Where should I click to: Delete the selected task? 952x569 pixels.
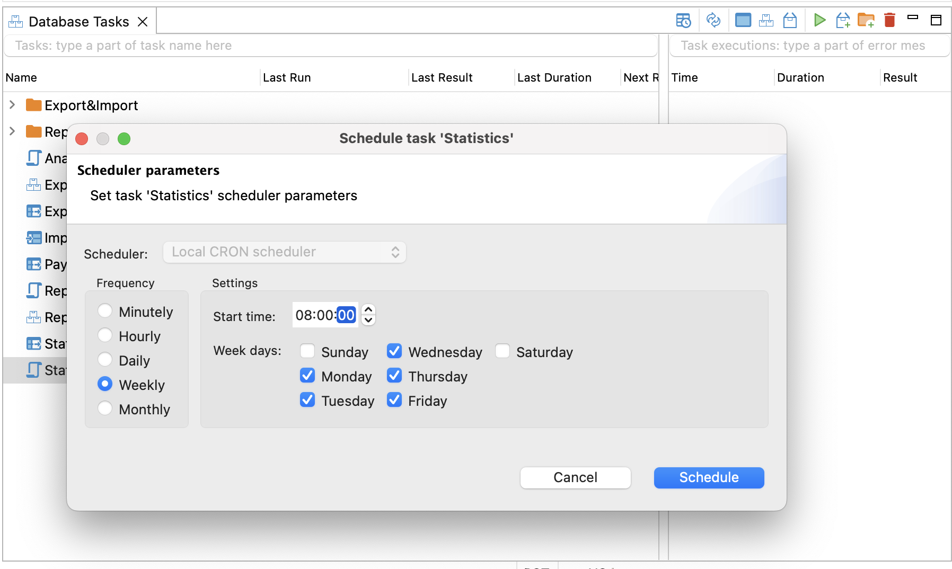tap(889, 20)
